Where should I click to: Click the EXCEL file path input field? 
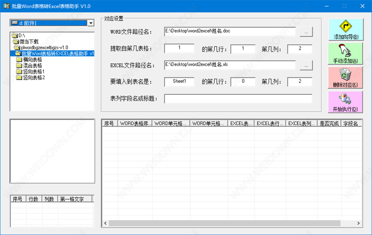(x=230, y=65)
